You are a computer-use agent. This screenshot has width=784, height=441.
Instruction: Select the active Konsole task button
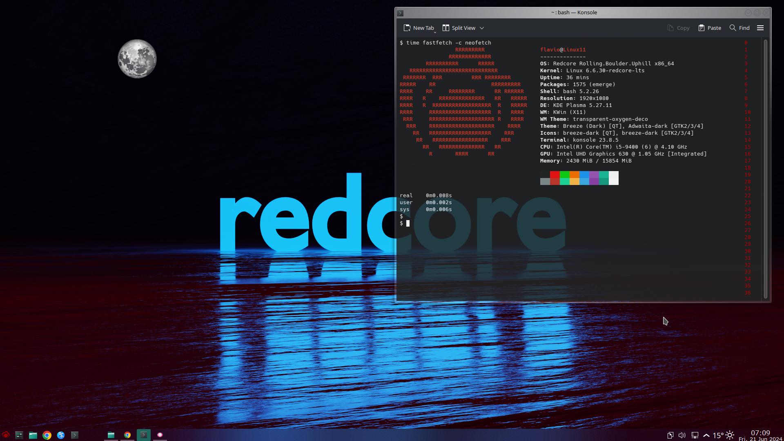click(144, 435)
